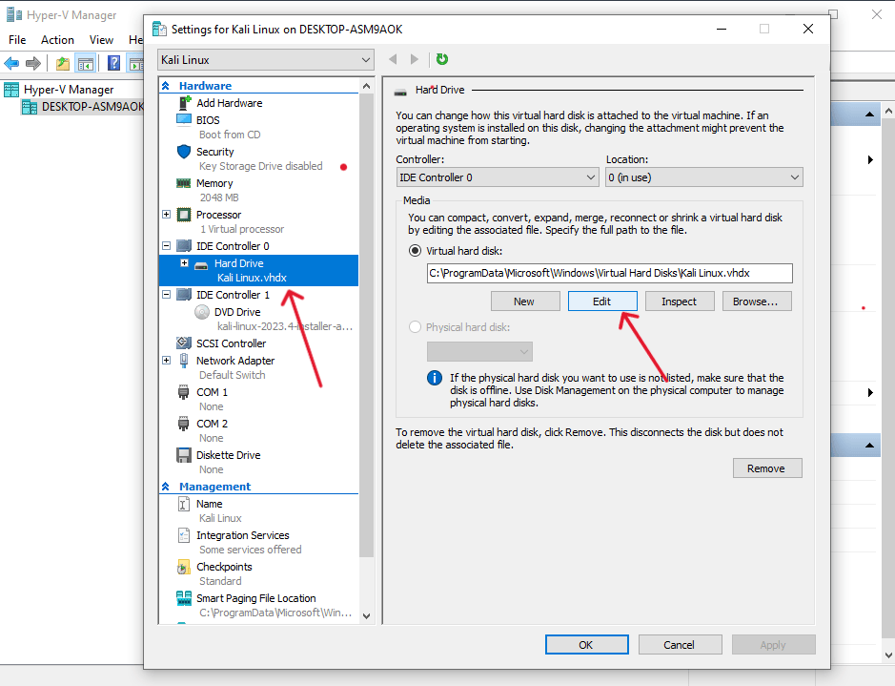Image resolution: width=895 pixels, height=686 pixels.
Task: Click the SCSI Controller icon
Action: coord(184,343)
